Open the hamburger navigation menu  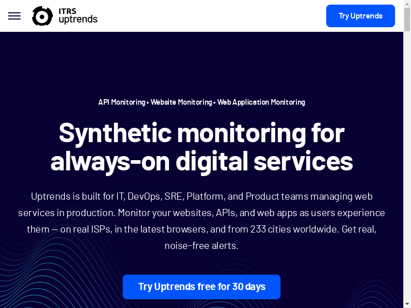(14, 16)
